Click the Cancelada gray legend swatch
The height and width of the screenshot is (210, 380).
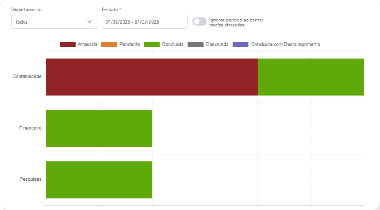tap(195, 45)
